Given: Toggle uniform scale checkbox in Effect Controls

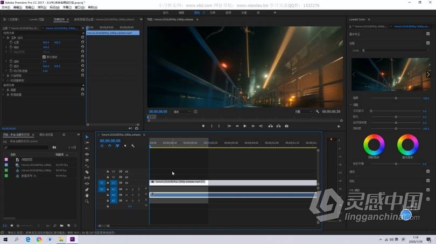Looking at the screenshot, I should pyautogui.click(x=44, y=57).
